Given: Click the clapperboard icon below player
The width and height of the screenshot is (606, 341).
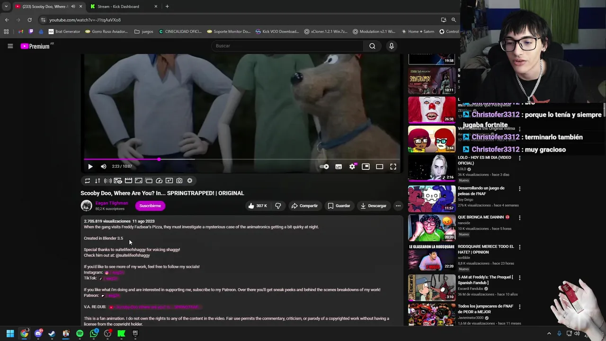Looking at the screenshot, I should pyautogui.click(x=128, y=180).
